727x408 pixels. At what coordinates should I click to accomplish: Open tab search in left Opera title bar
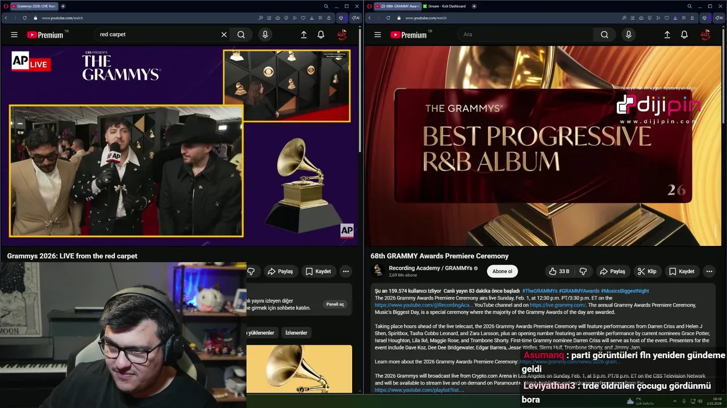pos(326,6)
